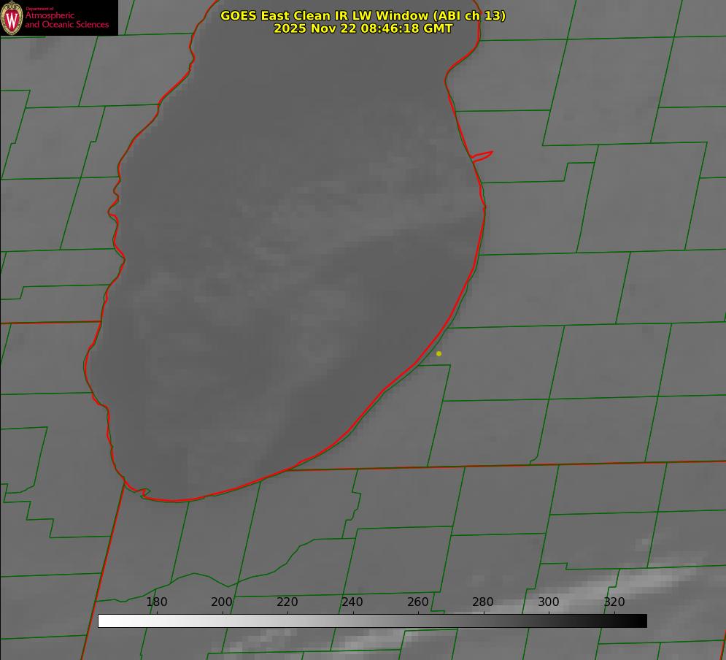
Task: Select the 200 tick label on colorbar
Action: 222,602
